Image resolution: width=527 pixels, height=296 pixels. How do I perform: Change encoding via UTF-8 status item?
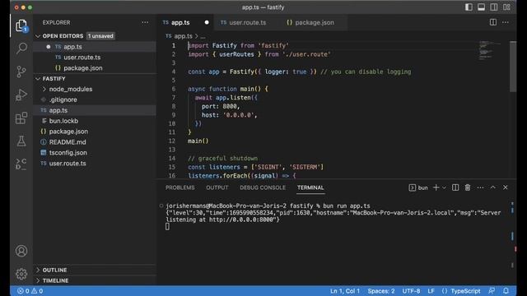[411, 291]
